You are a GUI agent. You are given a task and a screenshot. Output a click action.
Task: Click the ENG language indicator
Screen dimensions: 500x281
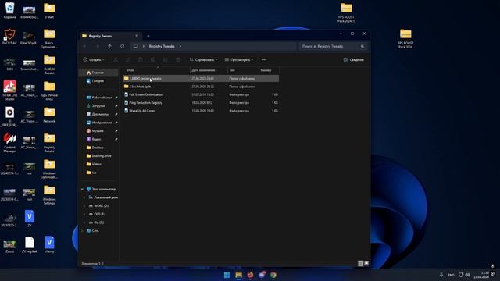[x=452, y=275]
